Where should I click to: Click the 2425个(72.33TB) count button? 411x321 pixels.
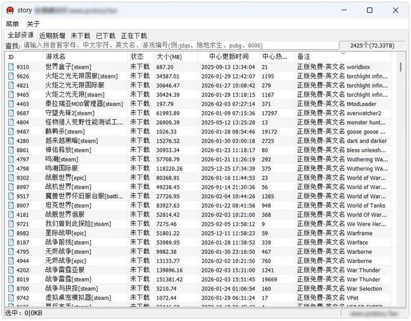[372, 46]
